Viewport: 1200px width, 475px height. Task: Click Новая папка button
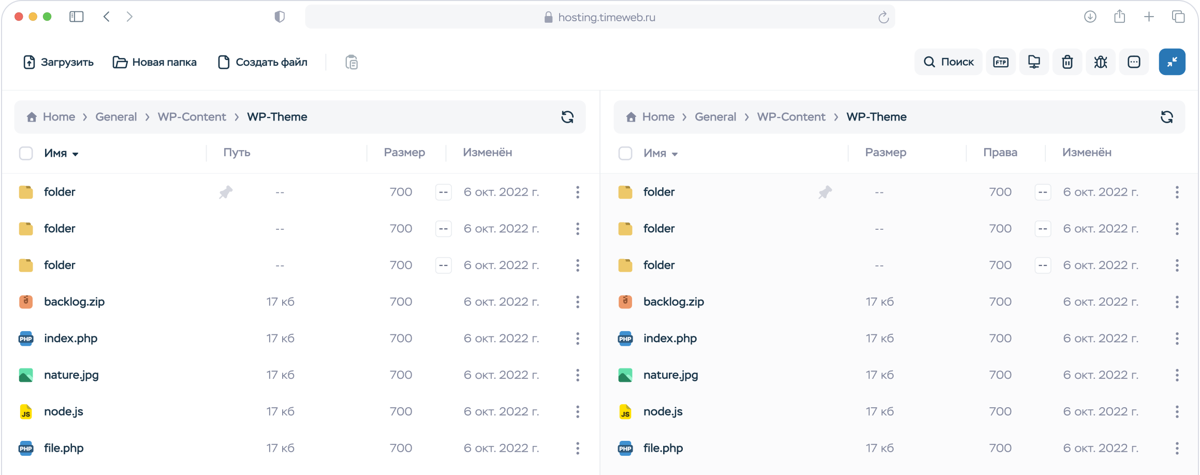click(154, 62)
